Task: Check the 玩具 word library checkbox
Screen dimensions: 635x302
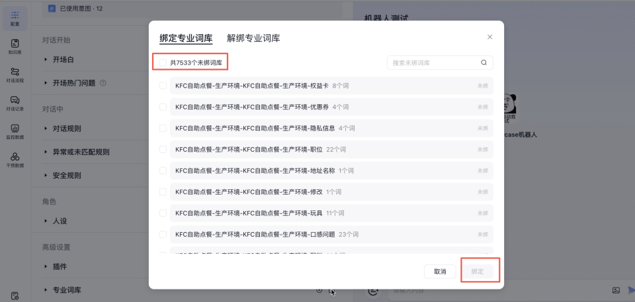Action: (x=163, y=213)
